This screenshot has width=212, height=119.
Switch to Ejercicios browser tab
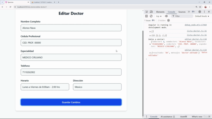pos(17,2)
